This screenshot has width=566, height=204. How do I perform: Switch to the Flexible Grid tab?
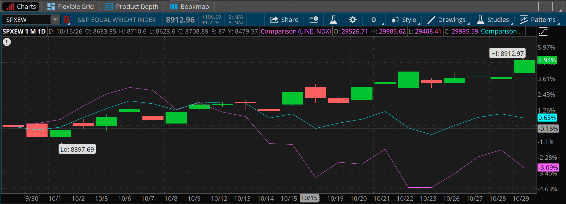click(x=70, y=7)
